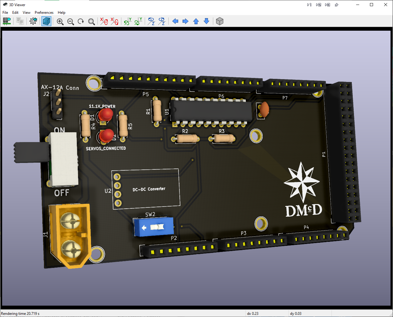Rotate Y clockwise with the green icon
This screenshot has height=317, width=393.
pos(128,21)
